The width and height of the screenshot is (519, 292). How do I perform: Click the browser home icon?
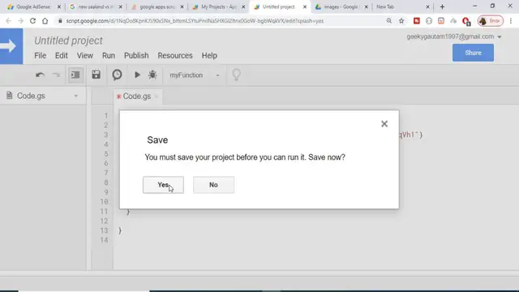coord(45,21)
